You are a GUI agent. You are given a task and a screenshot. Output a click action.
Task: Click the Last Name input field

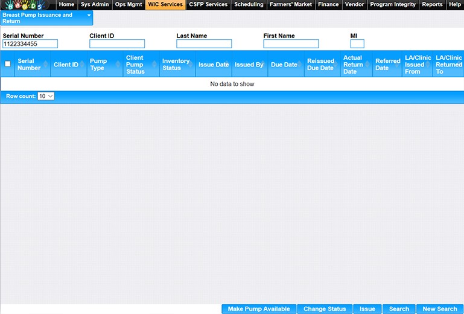204,44
